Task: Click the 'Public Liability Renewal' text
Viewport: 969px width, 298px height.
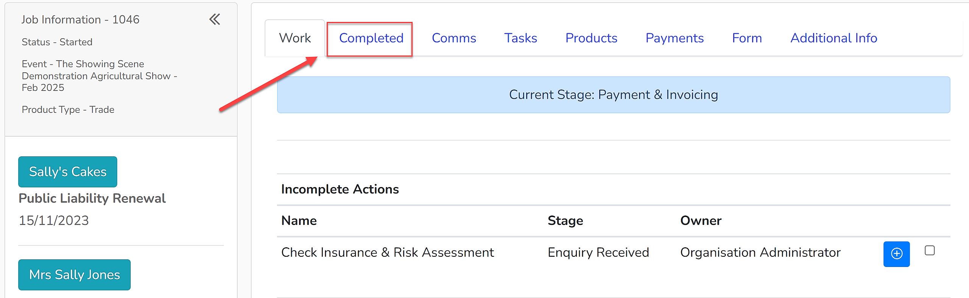Action: [92, 198]
